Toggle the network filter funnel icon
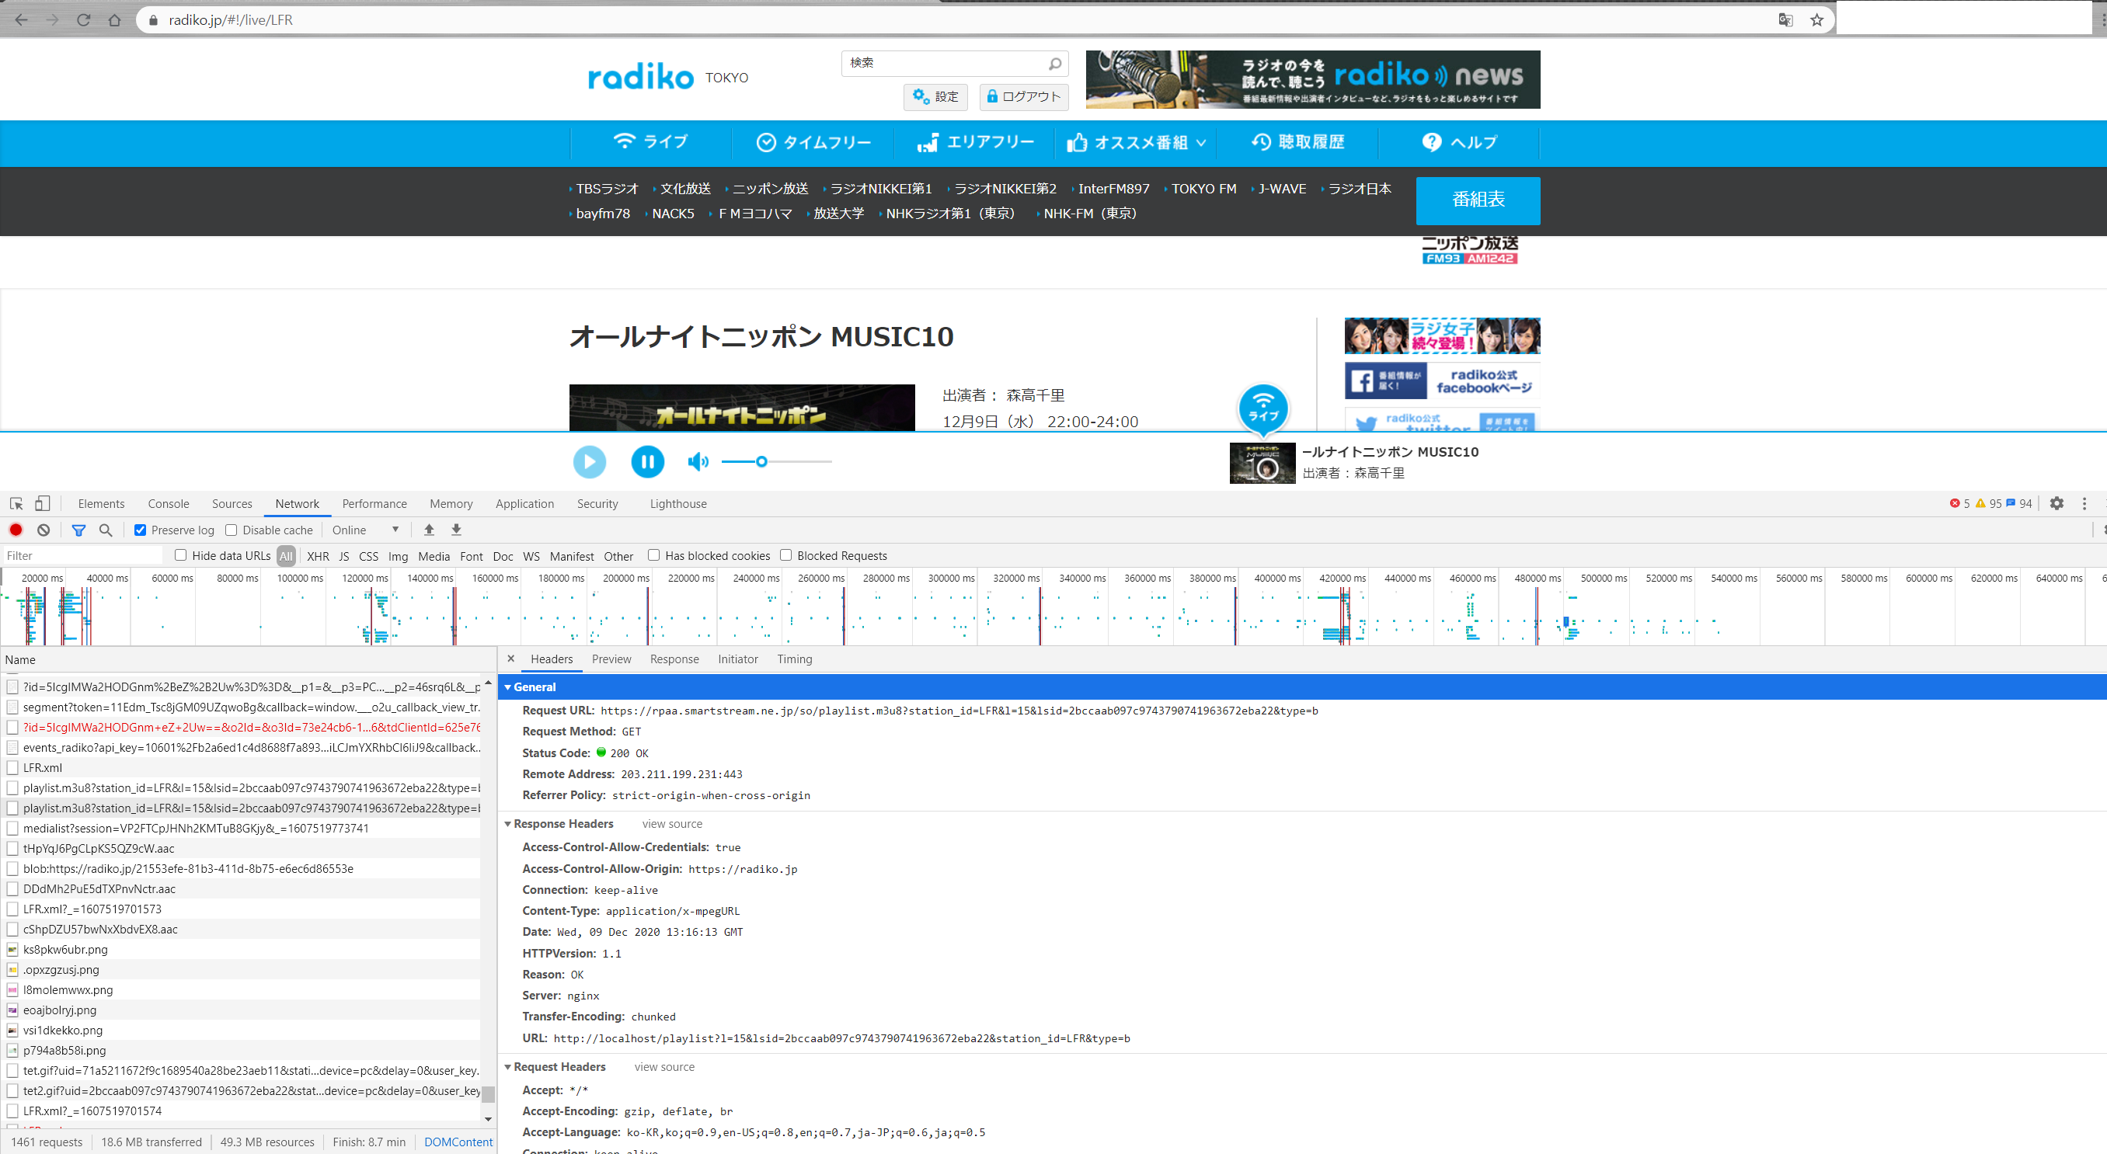2107x1154 pixels. tap(78, 530)
